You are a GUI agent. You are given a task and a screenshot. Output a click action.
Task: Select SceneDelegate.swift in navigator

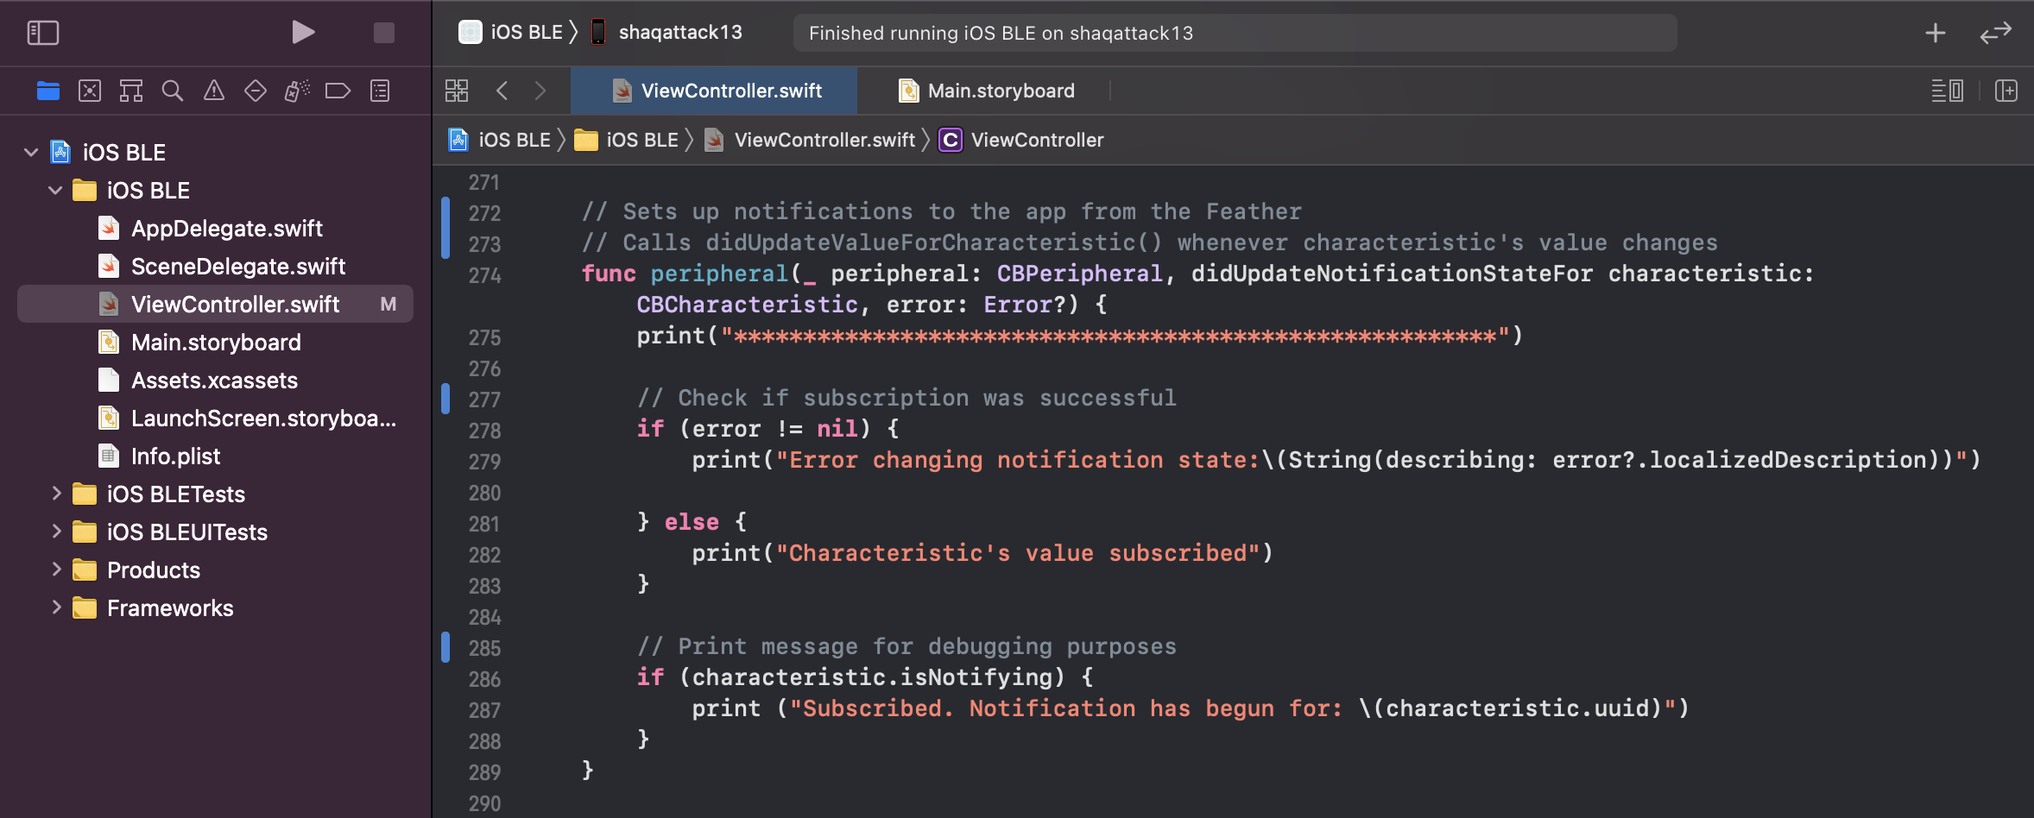click(x=216, y=267)
